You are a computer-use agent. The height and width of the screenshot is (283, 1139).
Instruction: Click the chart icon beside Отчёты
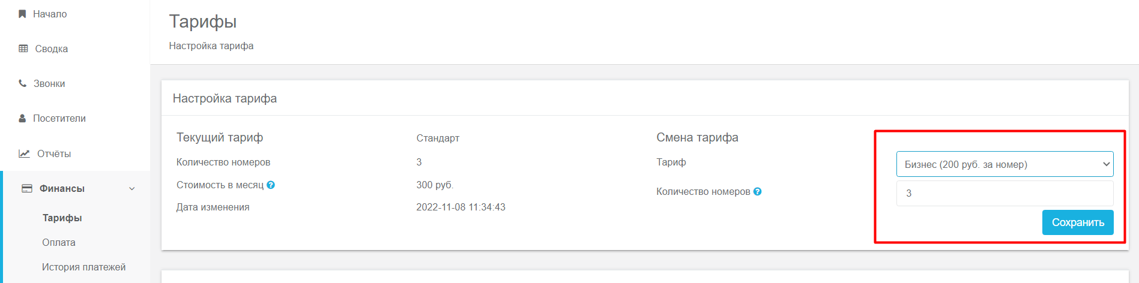pyautogui.click(x=24, y=153)
